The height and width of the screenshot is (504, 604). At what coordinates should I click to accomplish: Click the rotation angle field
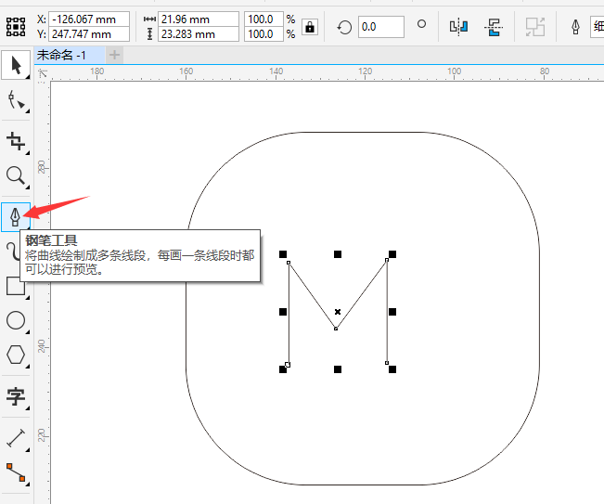tap(380, 27)
